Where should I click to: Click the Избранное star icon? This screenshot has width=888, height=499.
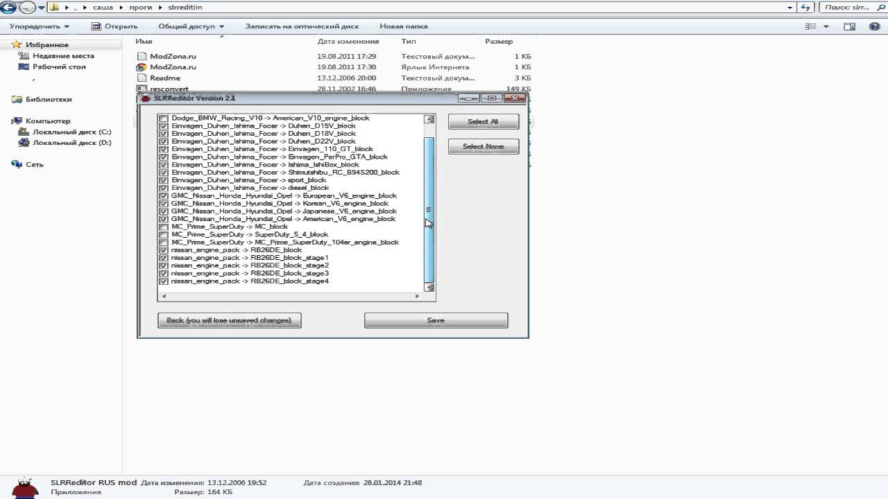click(x=17, y=44)
